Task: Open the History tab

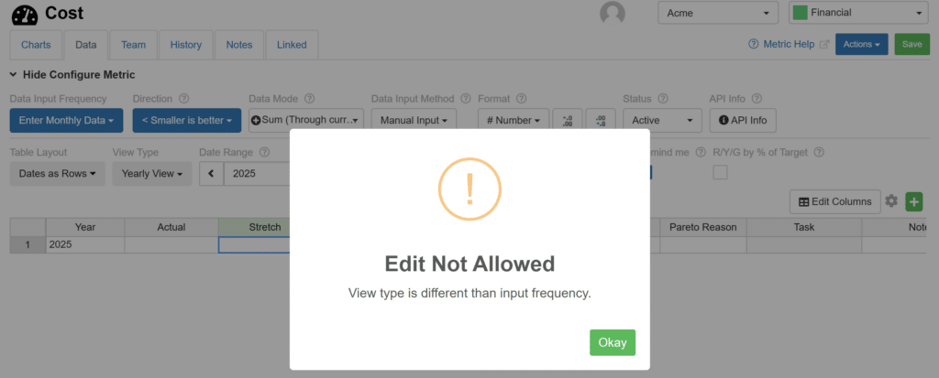Action: click(185, 44)
